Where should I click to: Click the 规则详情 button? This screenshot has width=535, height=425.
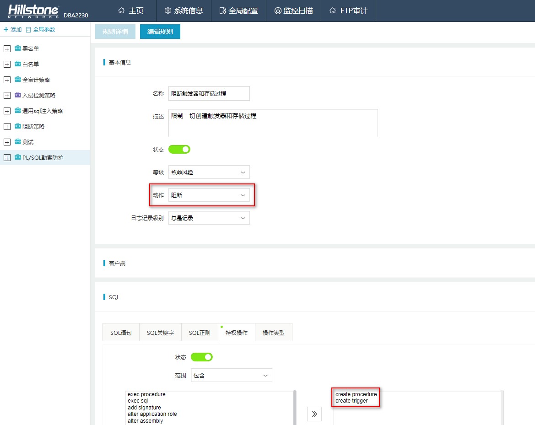point(115,32)
